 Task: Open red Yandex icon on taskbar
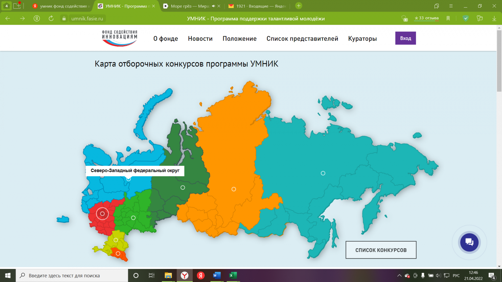click(201, 275)
